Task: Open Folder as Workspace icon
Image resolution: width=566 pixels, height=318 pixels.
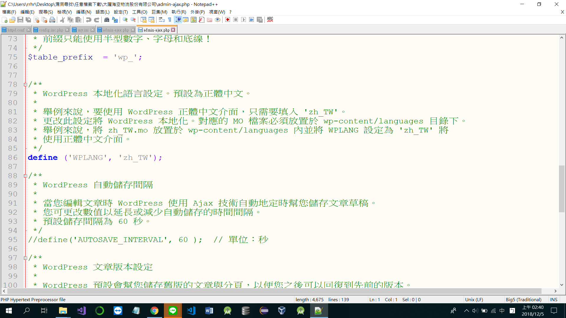Action: (210, 20)
